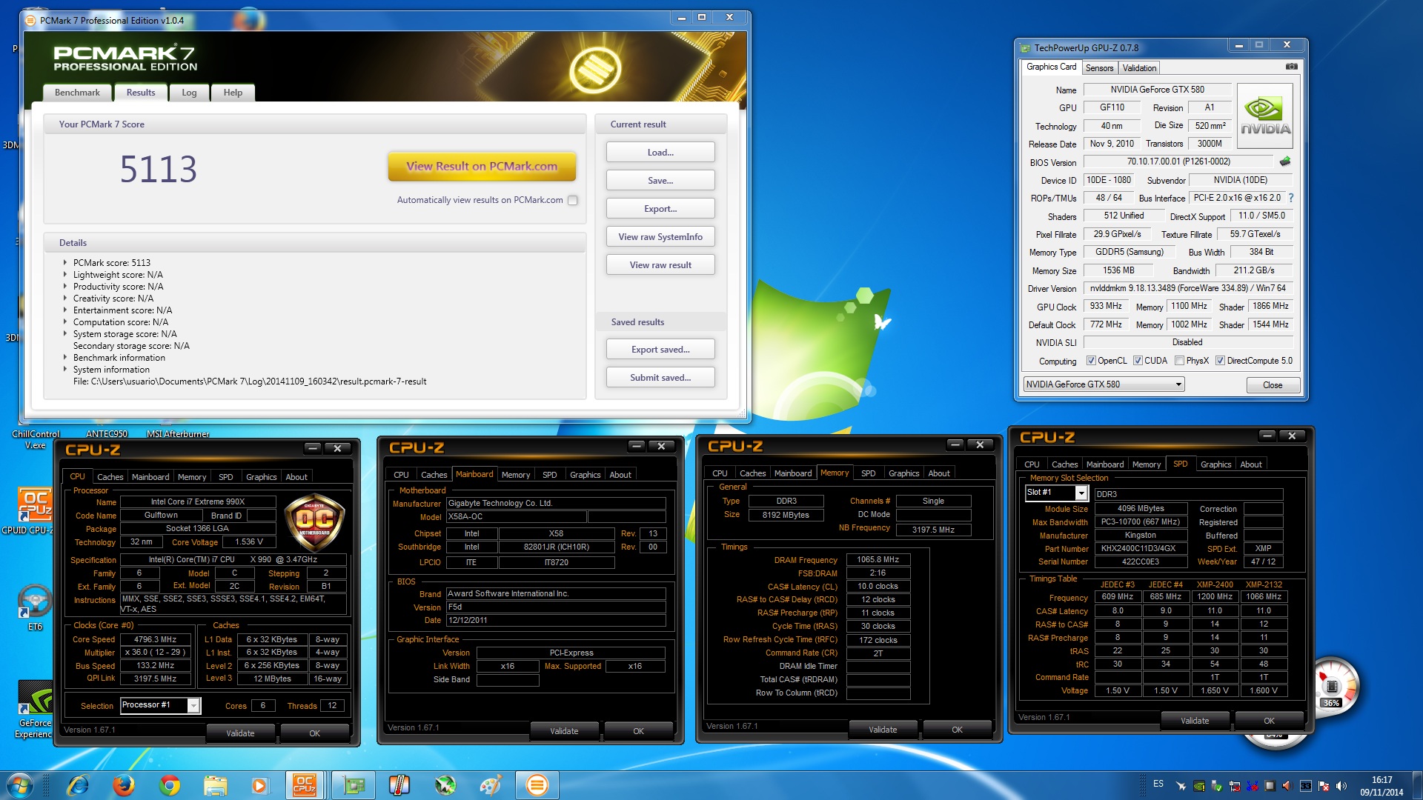This screenshot has width=1423, height=800.
Task: Switch to the GPU-Z Validation tab
Action: (x=1139, y=68)
